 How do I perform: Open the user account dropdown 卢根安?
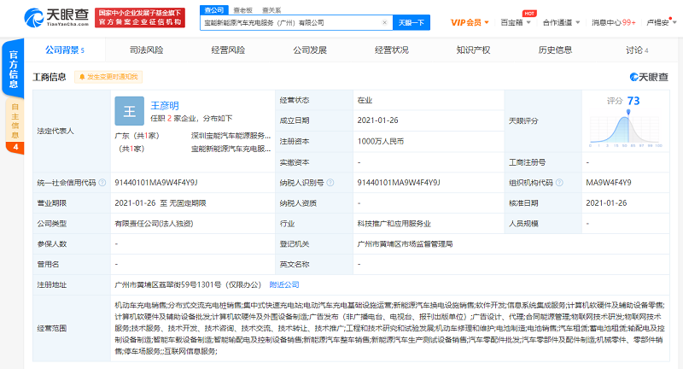658,22
